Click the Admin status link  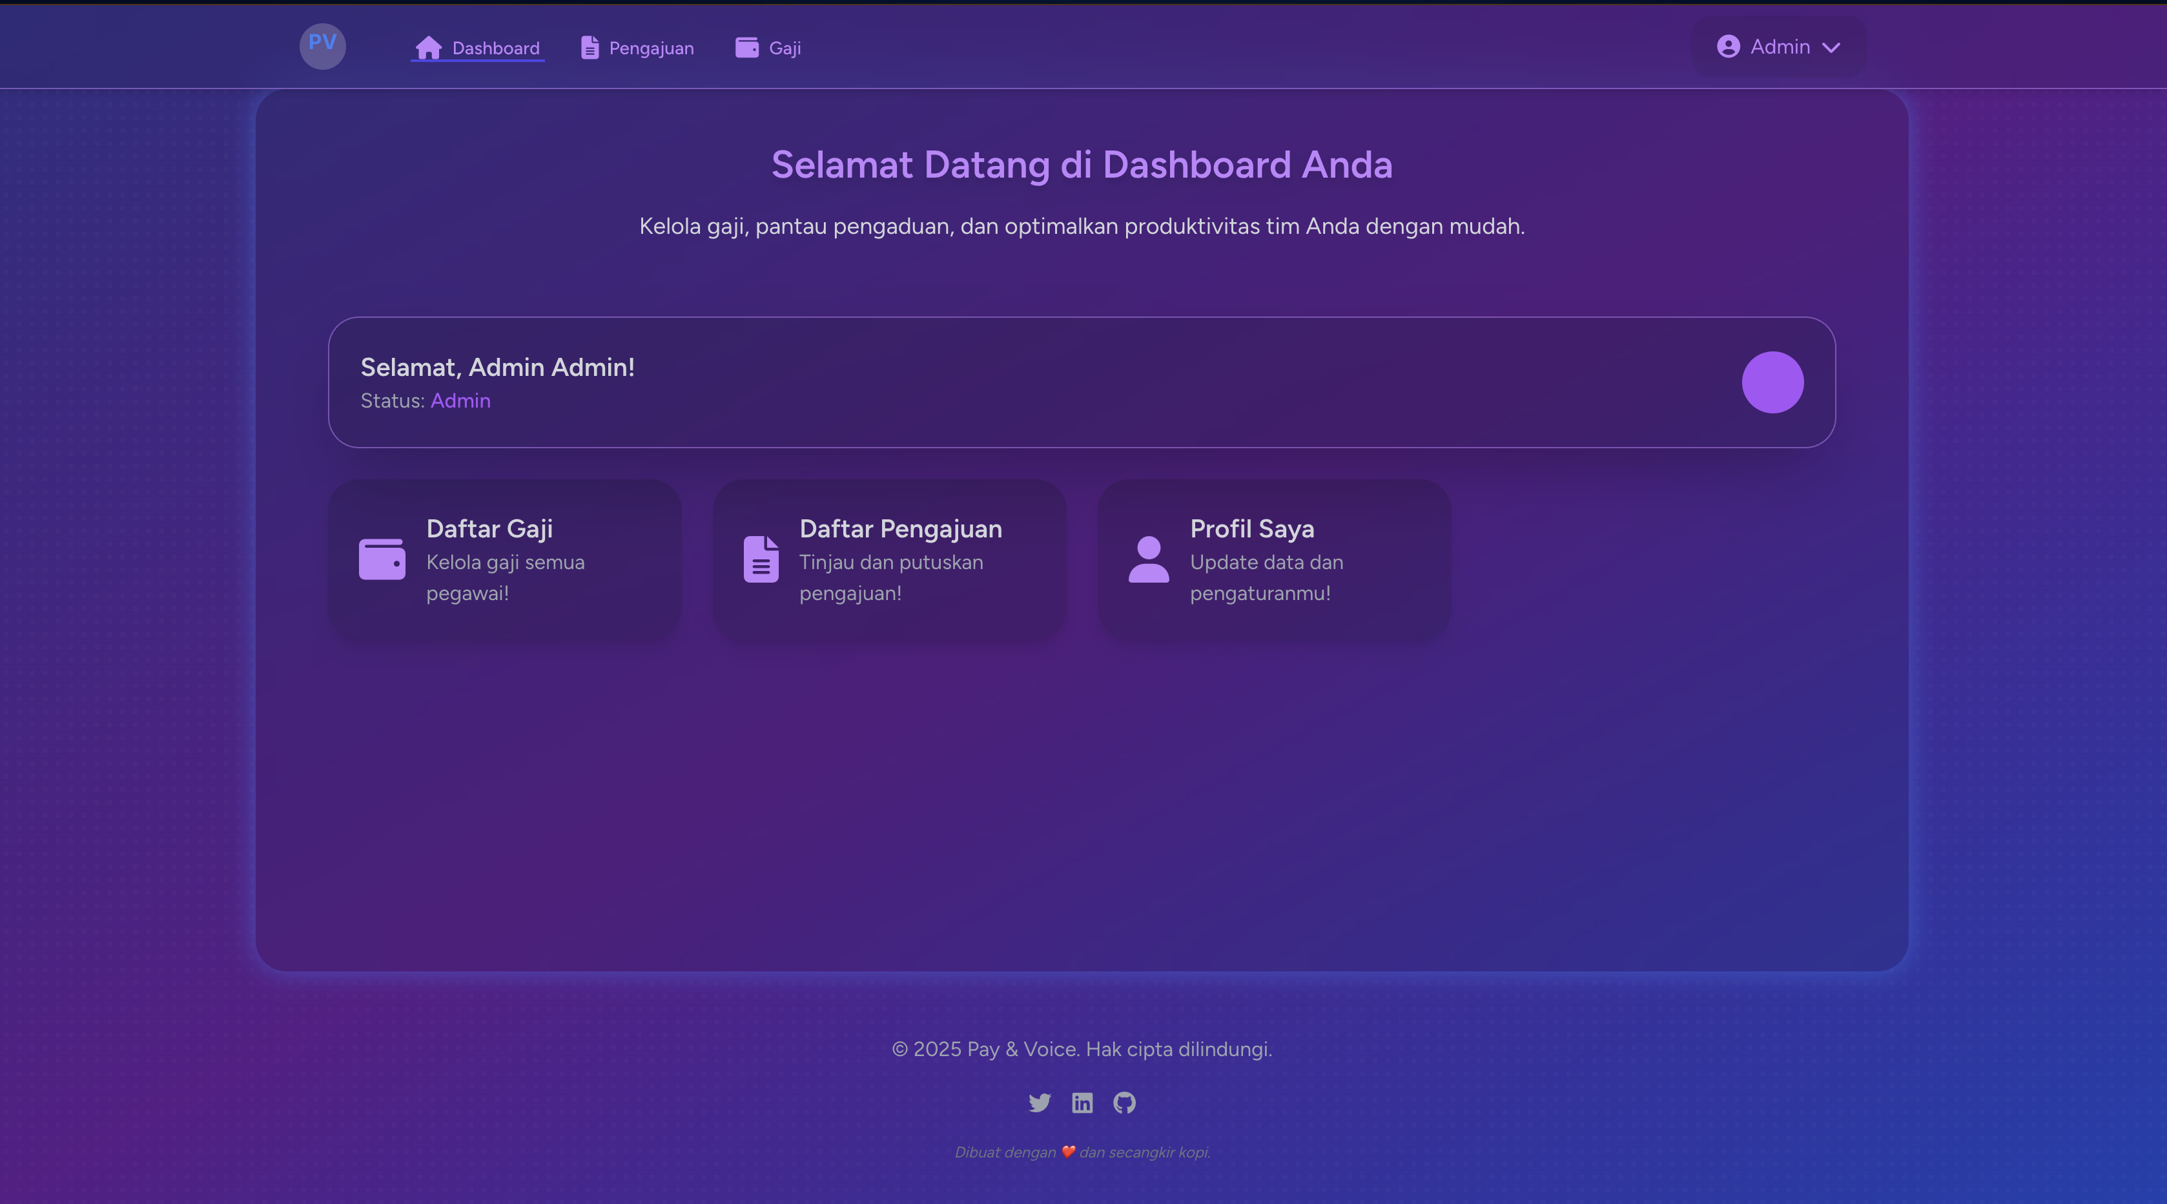click(x=460, y=401)
